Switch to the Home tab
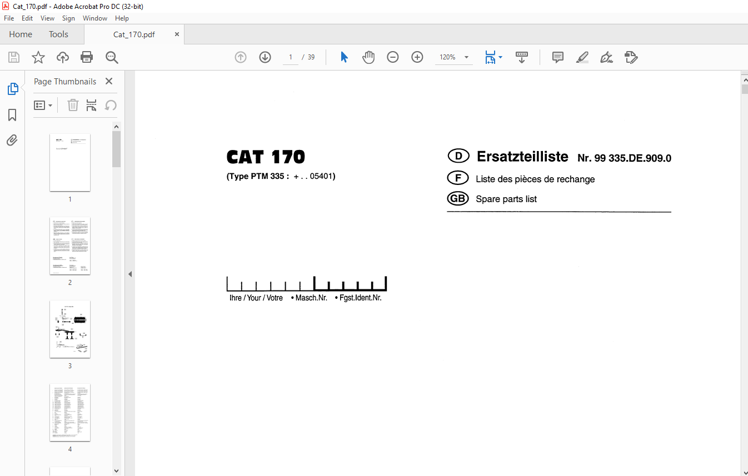Screen dimensions: 748x476 [21, 34]
